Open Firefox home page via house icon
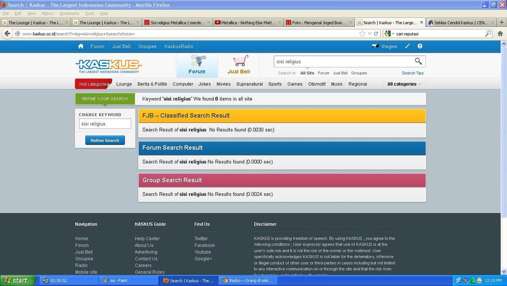Screen dimensions: 507x286 [x=500, y=34]
